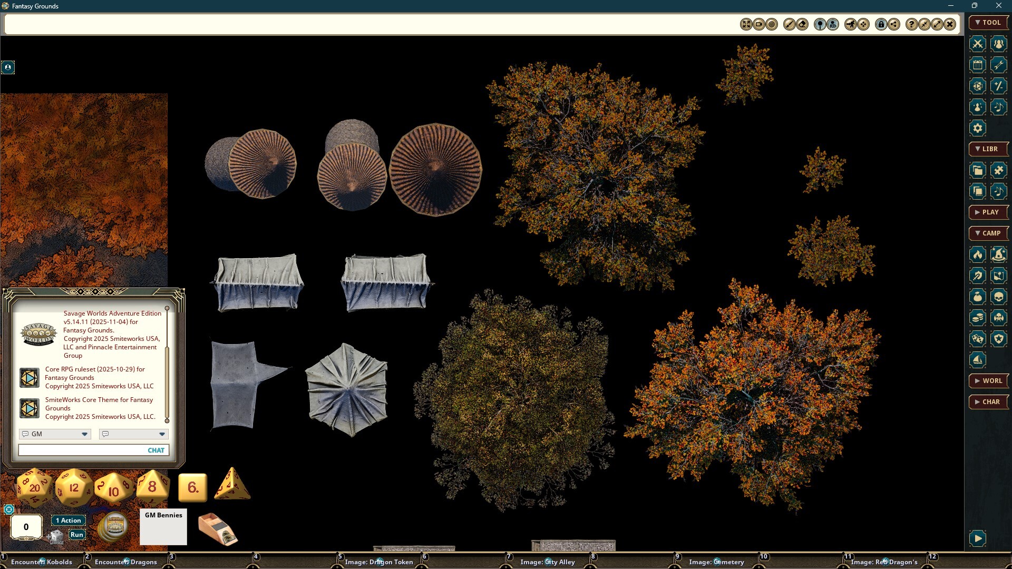Open the Combat Tracker crossed-swords icon

pos(978,44)
